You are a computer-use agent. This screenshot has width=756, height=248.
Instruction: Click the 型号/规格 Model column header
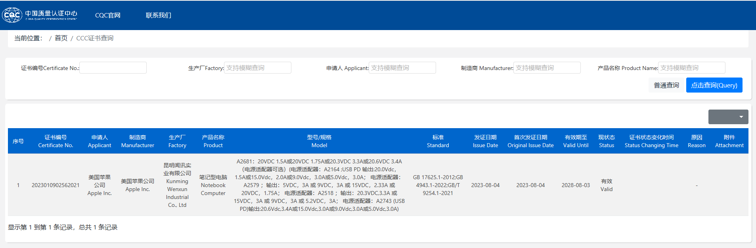pos(319,141)
